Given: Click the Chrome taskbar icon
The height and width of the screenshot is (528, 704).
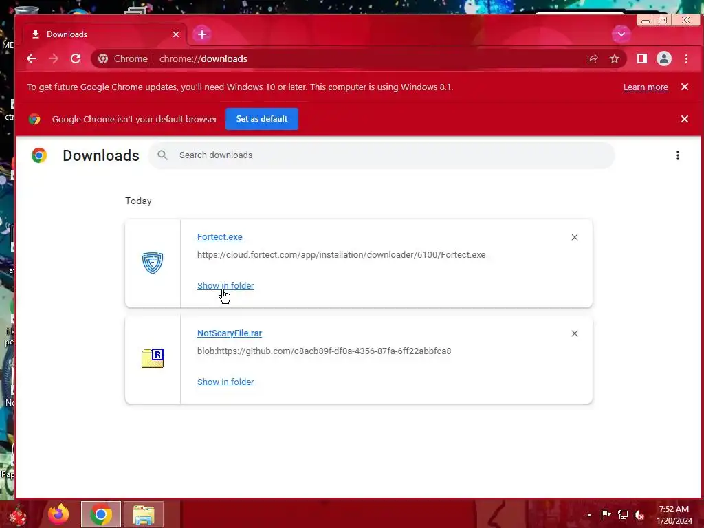Looking at the screenshot, I should coord(101,514).
